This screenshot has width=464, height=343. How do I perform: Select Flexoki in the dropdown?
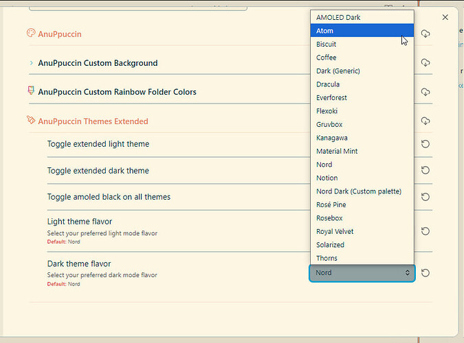coord(362,110)
